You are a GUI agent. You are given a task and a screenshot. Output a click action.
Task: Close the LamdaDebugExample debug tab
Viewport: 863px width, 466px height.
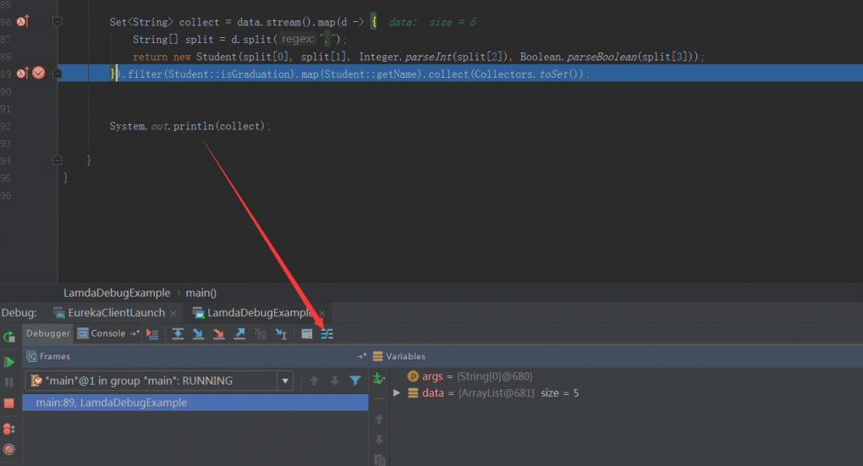(x=322, y=314)
